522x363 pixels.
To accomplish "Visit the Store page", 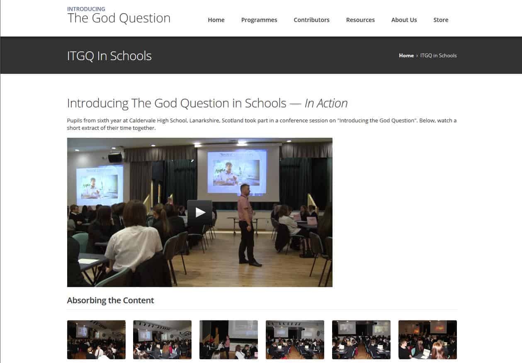I will click(441, 20).
